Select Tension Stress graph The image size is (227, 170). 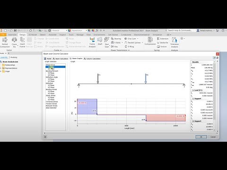[x=51, y=104]
